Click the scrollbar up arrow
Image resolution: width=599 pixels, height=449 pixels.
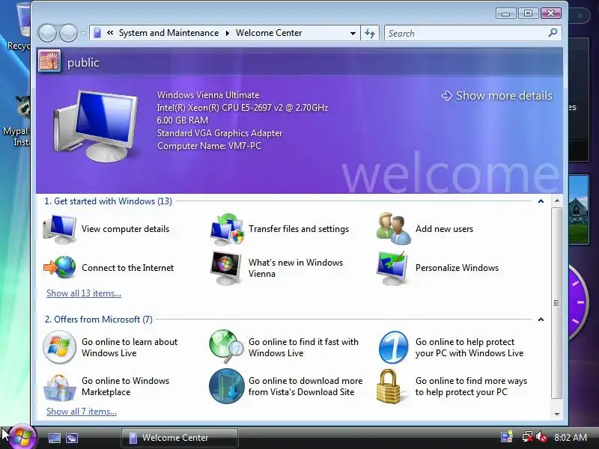(557, 201)
